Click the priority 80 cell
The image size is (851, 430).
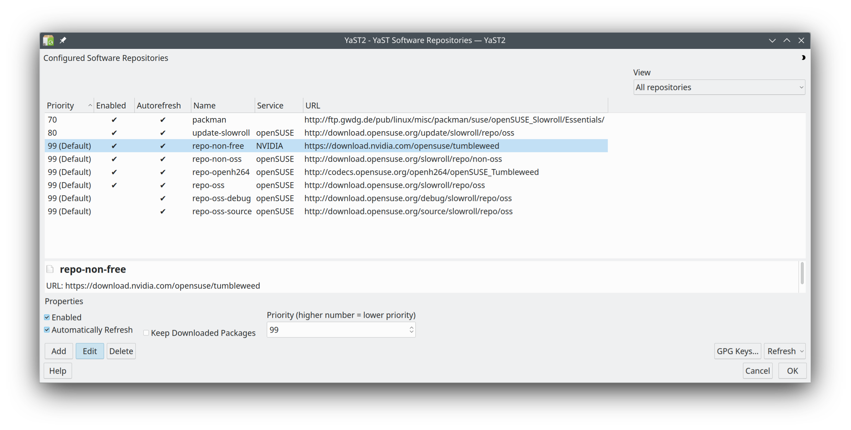[x=52, y=133]
